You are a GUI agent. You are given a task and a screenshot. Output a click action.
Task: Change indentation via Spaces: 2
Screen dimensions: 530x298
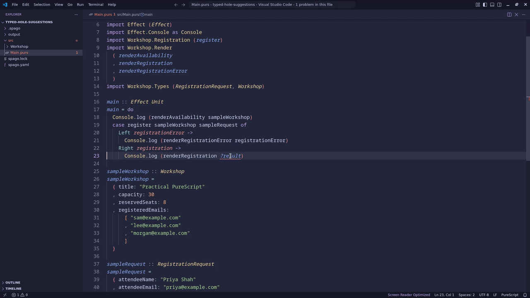(x=466, y=295)
